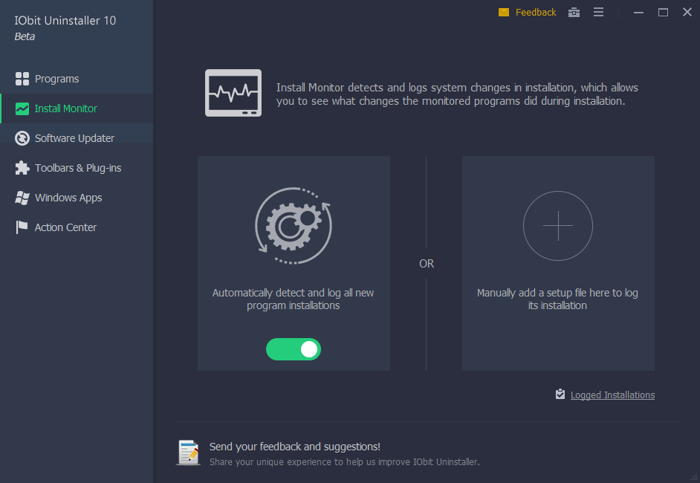
Task: Maximize the IObit Uninstaller window
Action: (664, 13)
